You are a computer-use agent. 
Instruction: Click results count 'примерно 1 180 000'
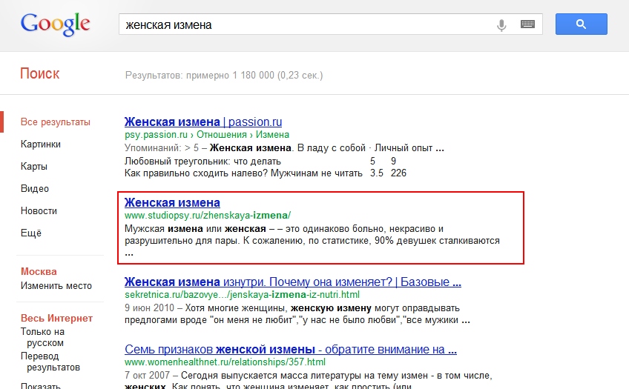pos(230,76)
